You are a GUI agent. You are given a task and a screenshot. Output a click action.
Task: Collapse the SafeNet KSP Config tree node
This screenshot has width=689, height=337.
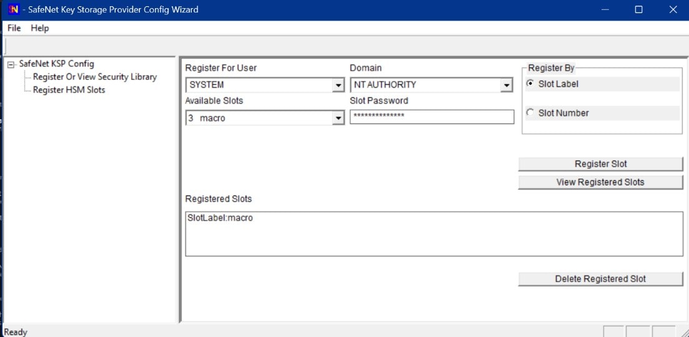tap(11, 64)
